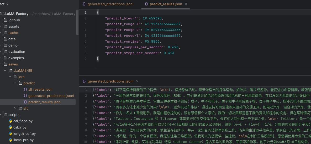The image size is (311, 144).
Task: Collapse the LLaMA3-8B folder chevron
Action: 5,70
